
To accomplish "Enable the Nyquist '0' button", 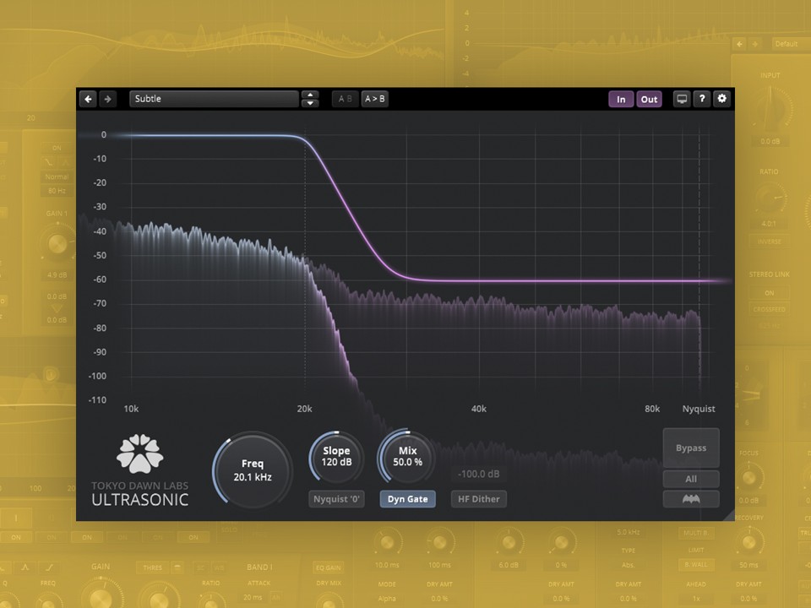I will coord(336,499).
